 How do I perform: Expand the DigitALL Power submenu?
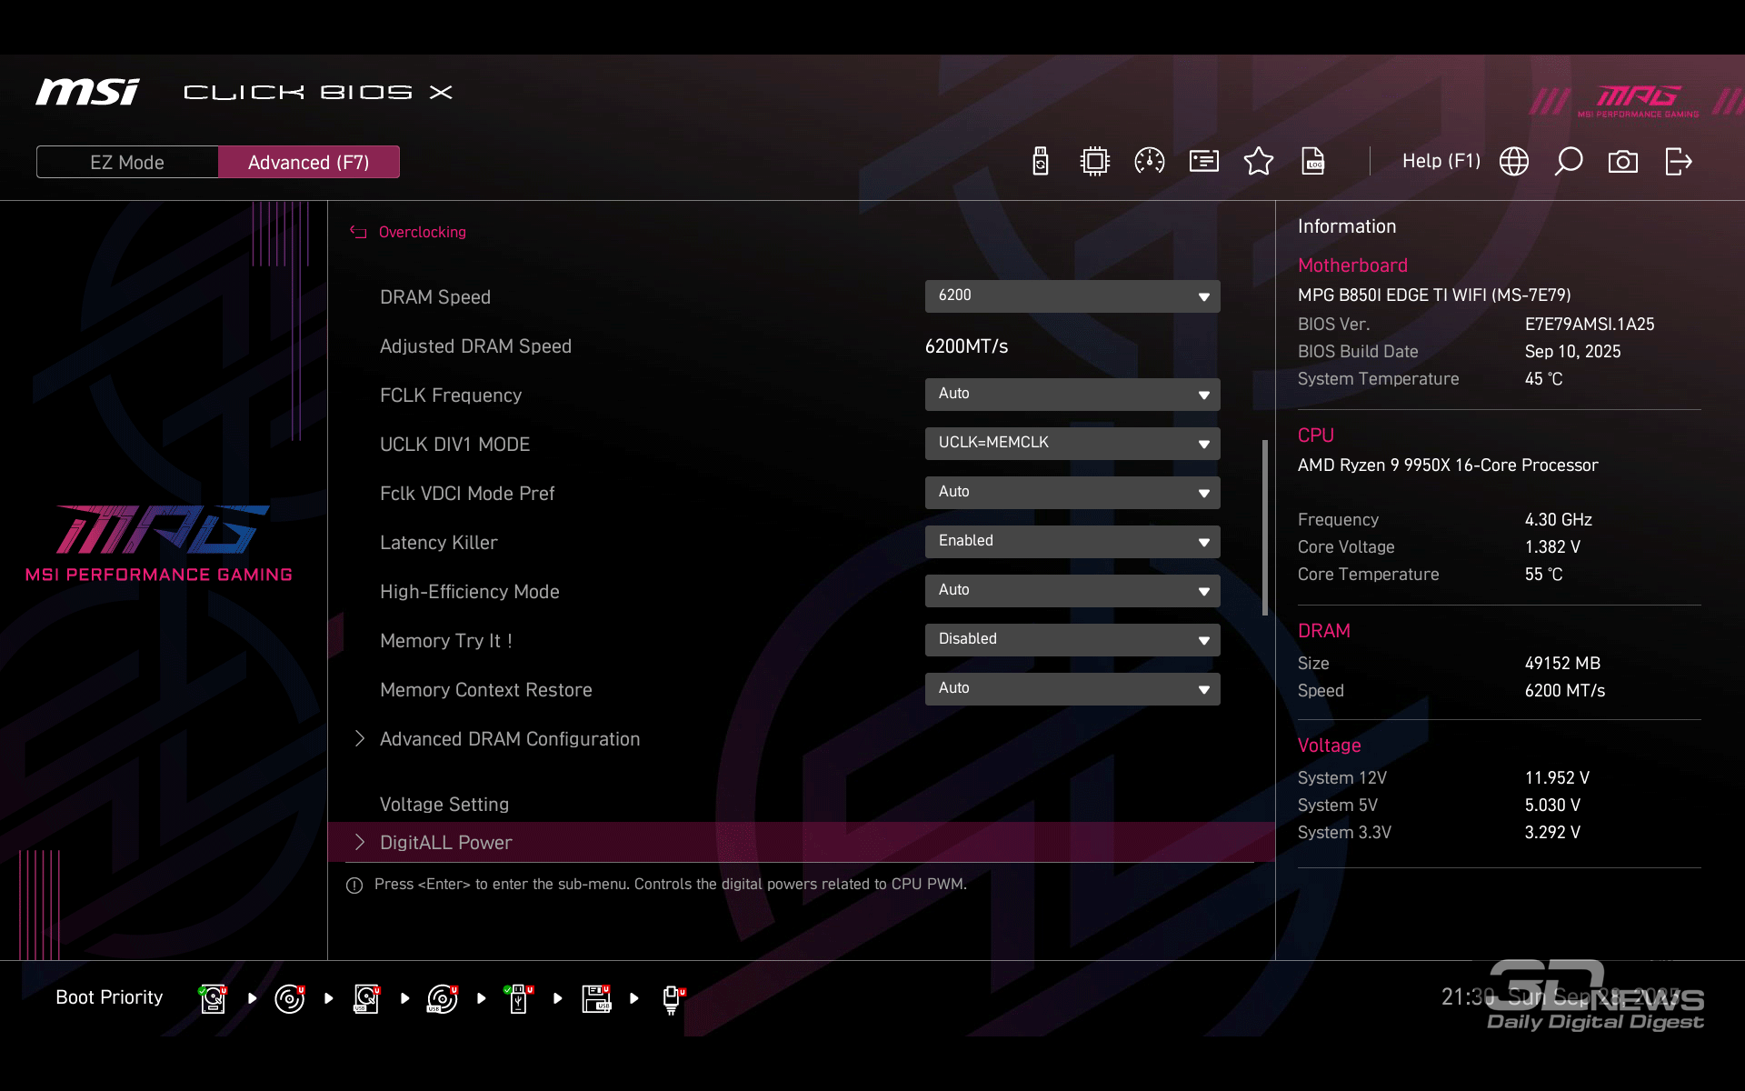pyautogui.click(x=445, y=843)
